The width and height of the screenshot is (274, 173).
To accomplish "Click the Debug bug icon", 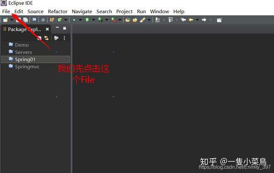I will pos(74,20).
